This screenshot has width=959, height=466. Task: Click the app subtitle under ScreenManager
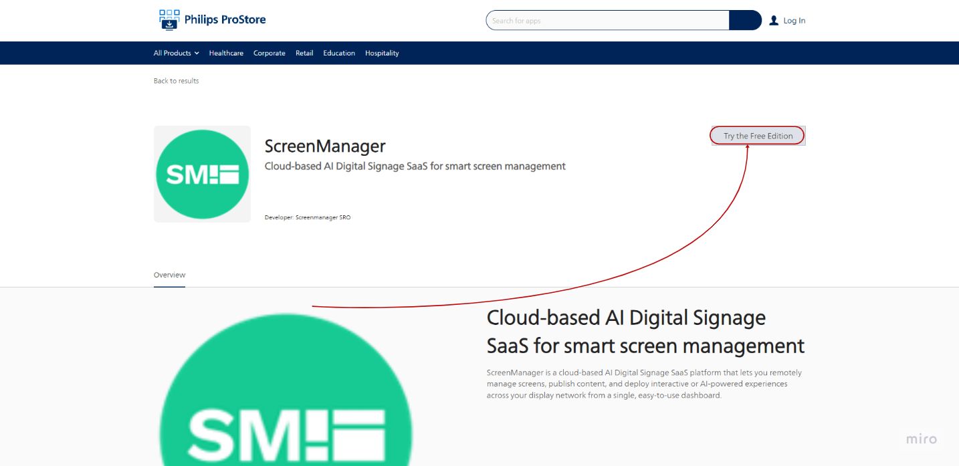point(415,166)
